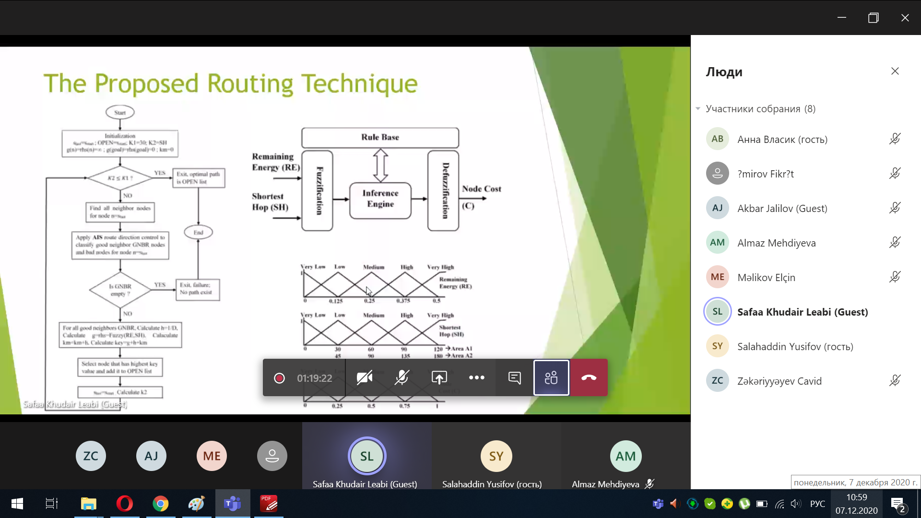Click the Teams icon in the system tray
The height and width of the screenshot is (518, 921).
click(658, 504)
